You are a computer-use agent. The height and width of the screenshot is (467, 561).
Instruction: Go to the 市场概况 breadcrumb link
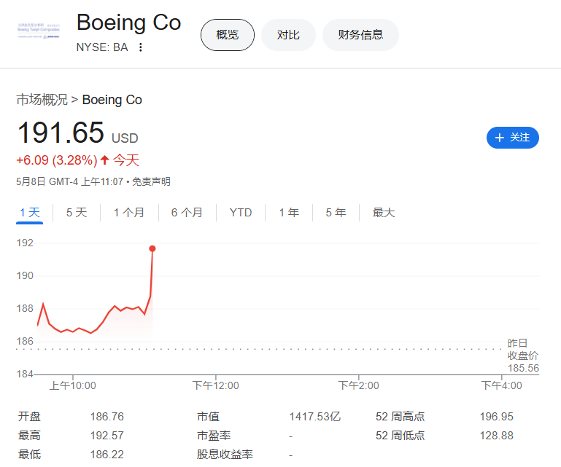pyautogui.click(x=42, y=100)
